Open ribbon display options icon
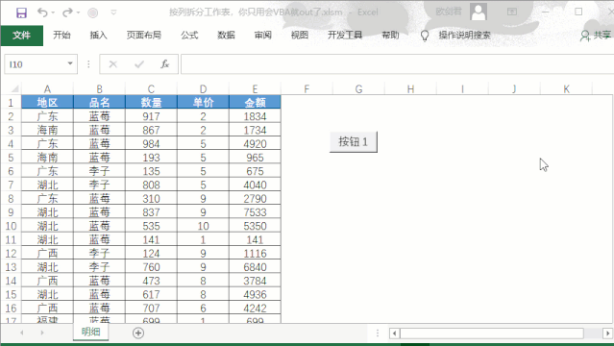The image size is (614, 346). pyautogui.click(x=512, y=12)
